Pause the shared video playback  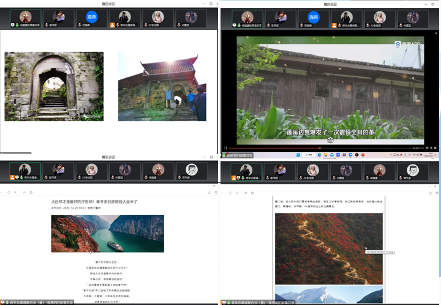coord(226,148)
